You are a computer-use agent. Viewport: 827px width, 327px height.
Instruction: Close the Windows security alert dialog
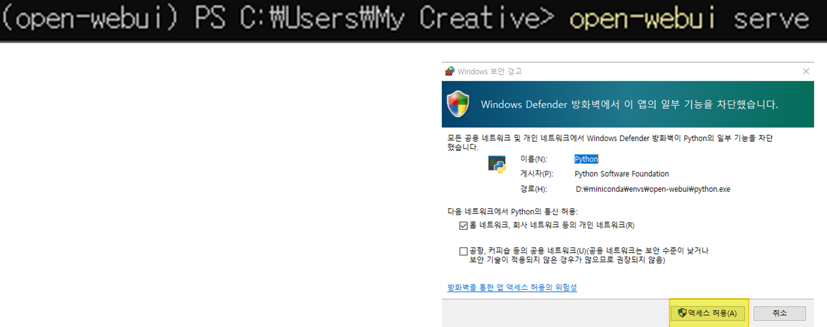806,71
